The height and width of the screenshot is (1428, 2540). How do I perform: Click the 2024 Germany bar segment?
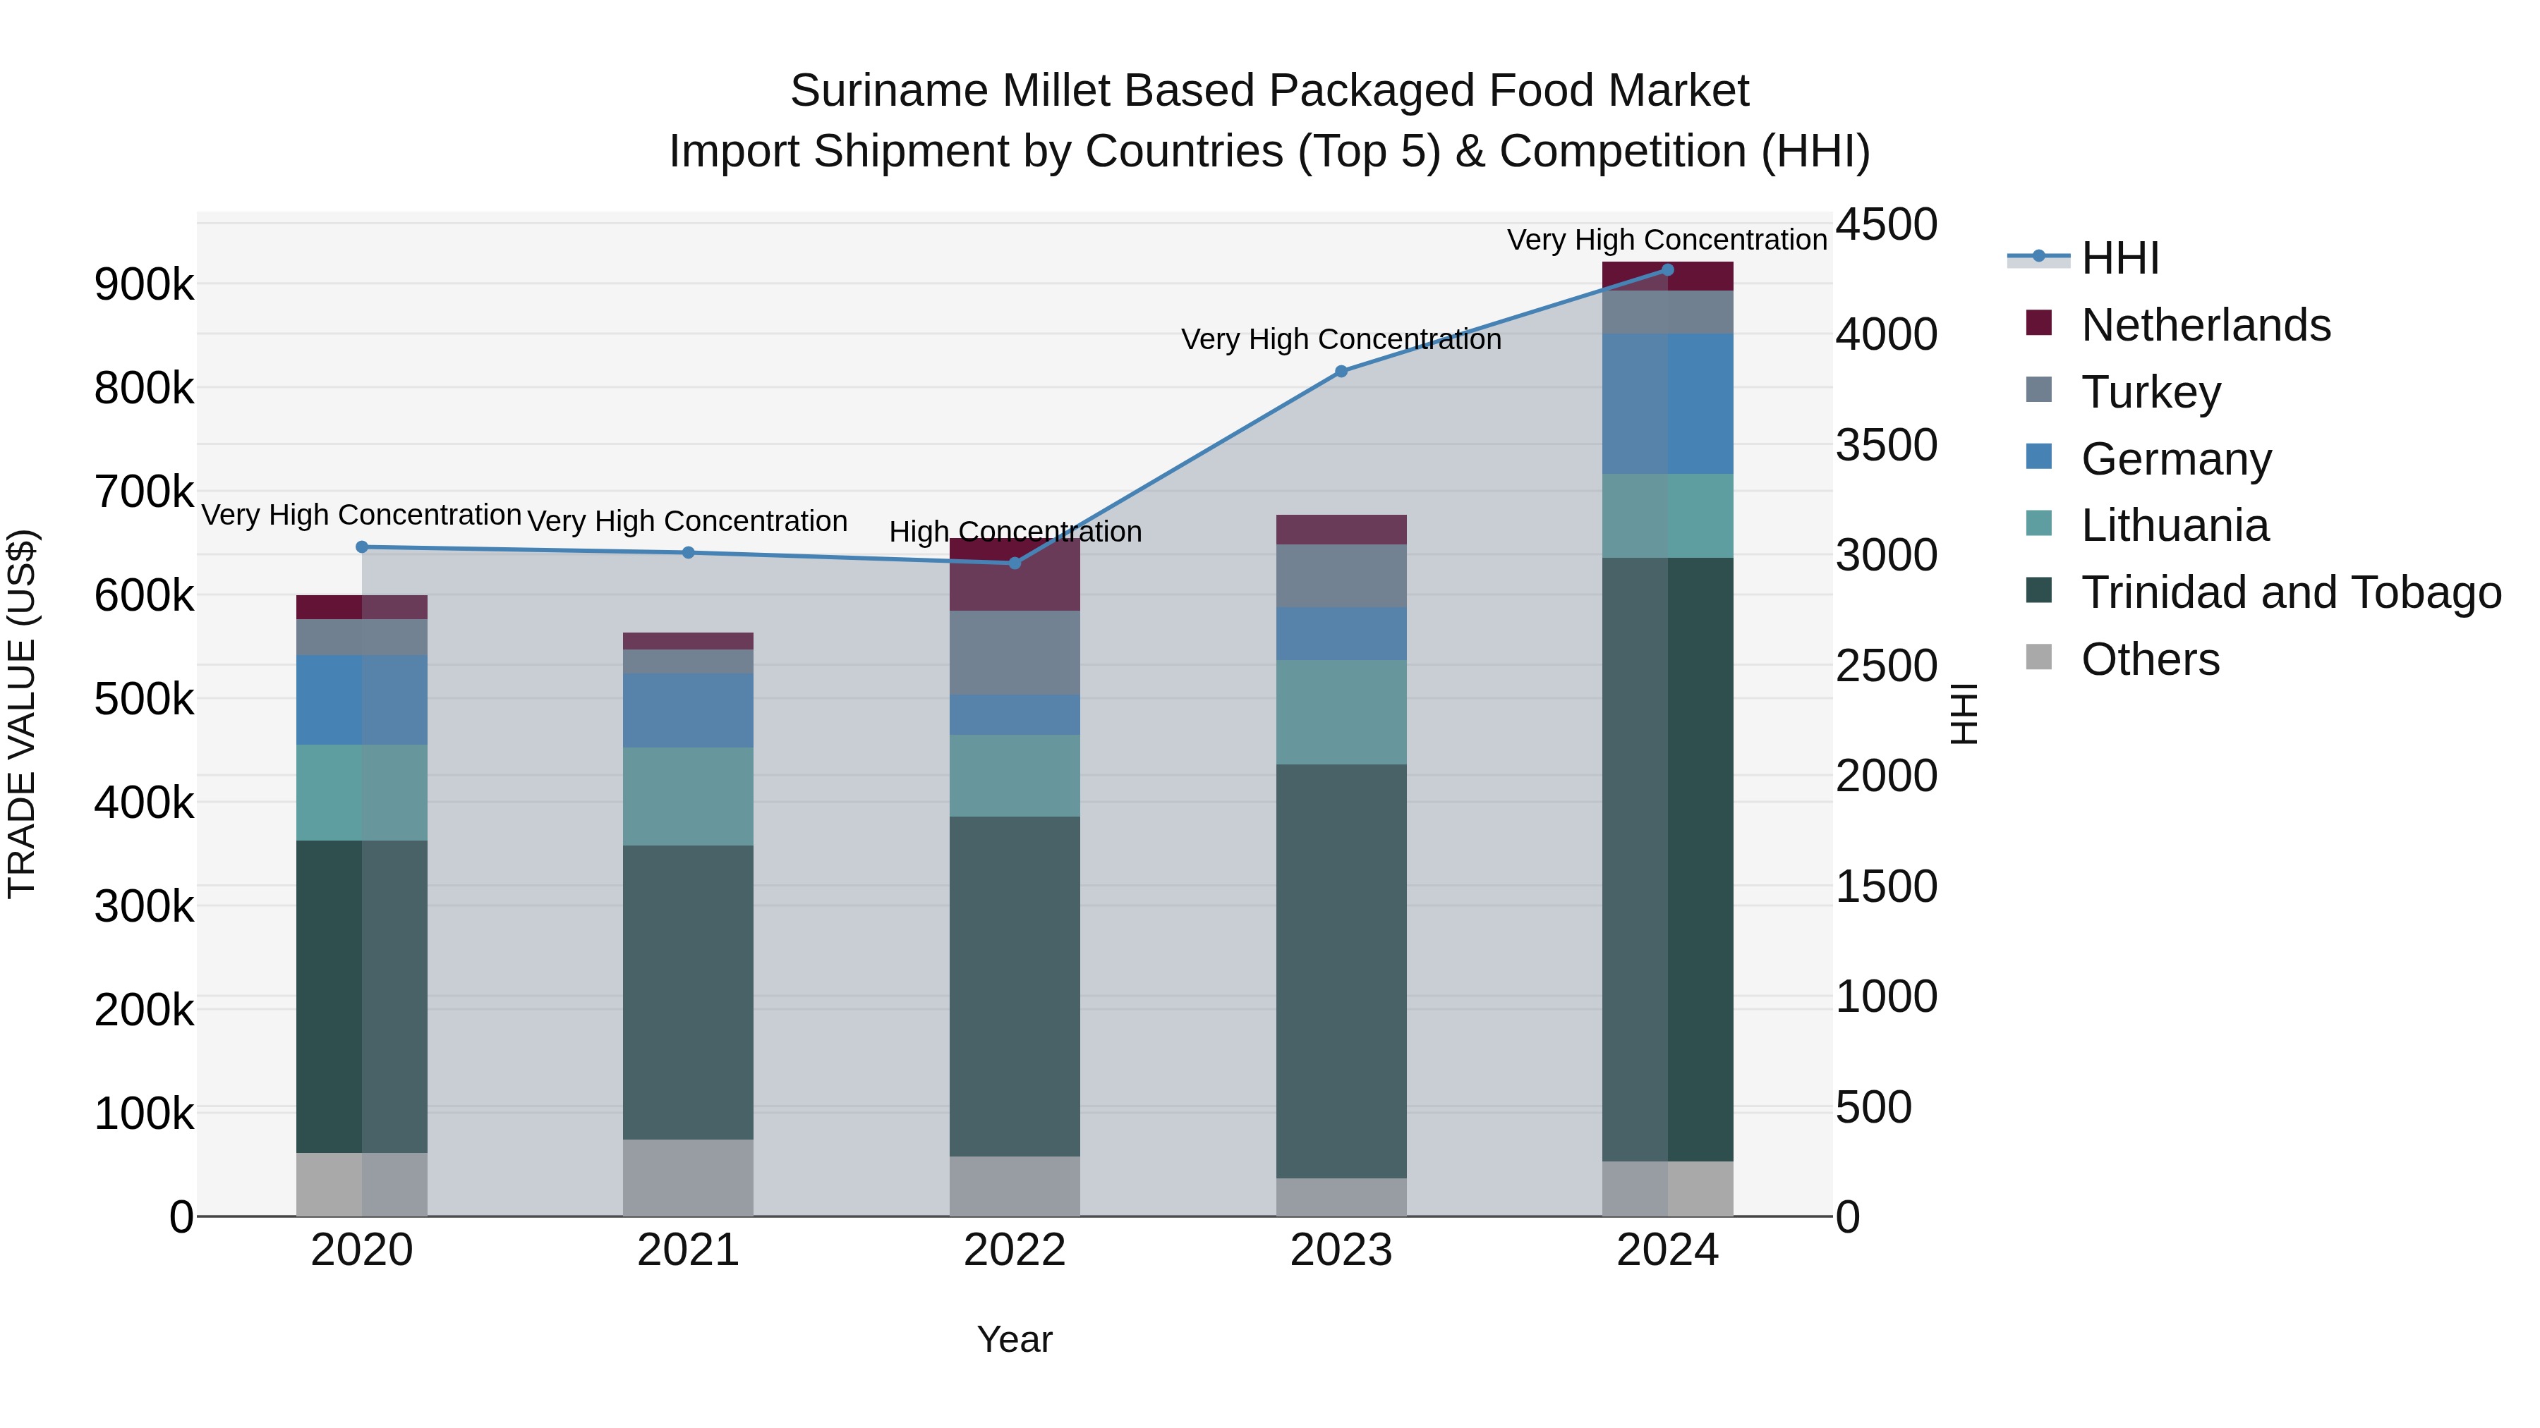click(x=1667, y=404)
